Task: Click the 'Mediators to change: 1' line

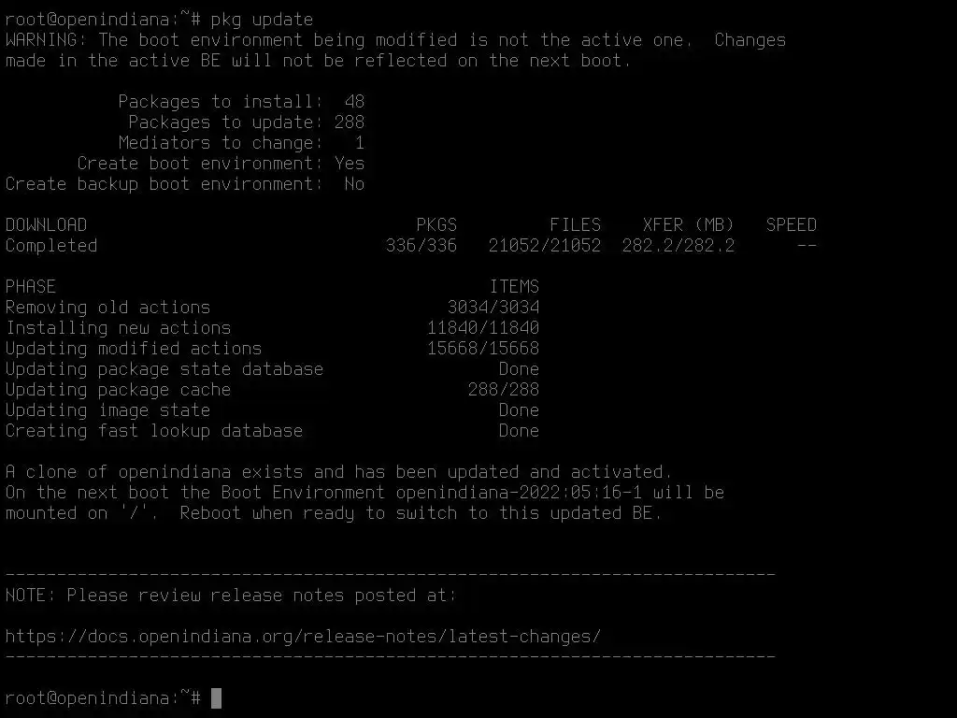Action: point(241,143)
